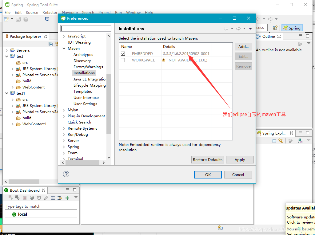315x235 pixels.
Task: Maximize the Boot Dashboard view panel
Action: click(75, 190)
